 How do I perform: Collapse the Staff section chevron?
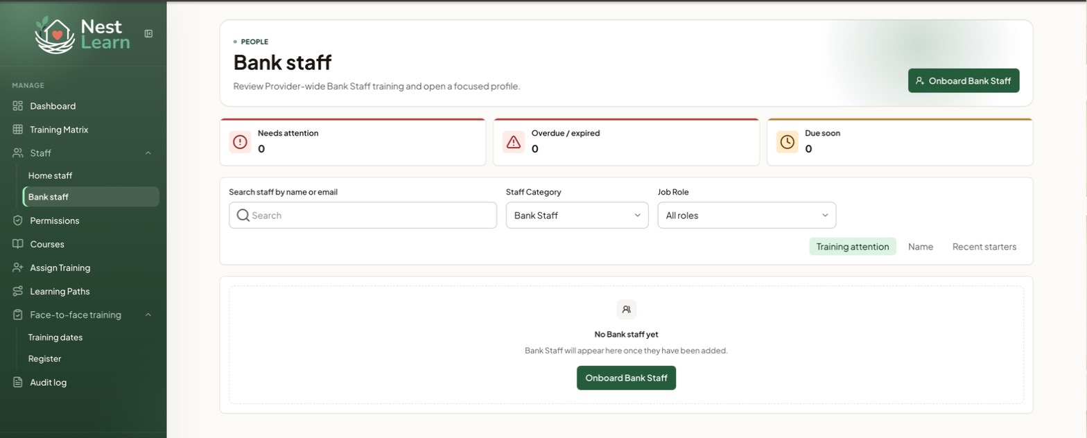pyautogui.click(x=148, y=152)
